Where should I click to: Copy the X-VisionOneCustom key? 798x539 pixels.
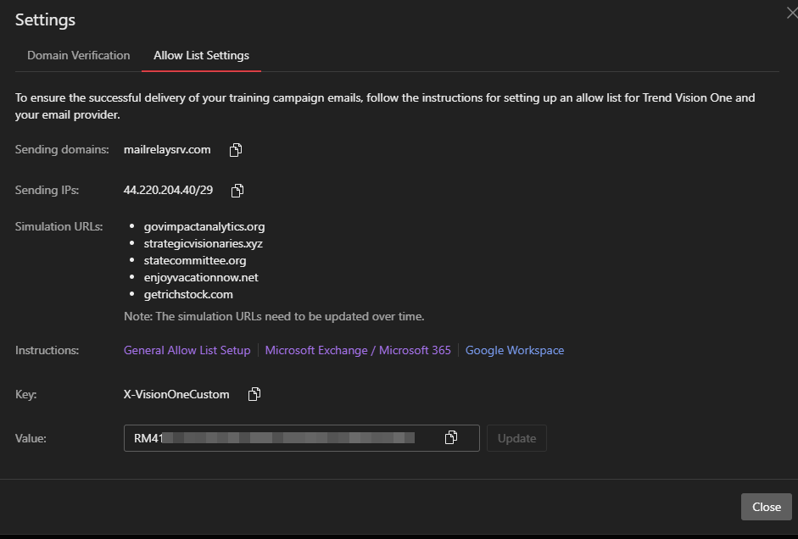[x=254, y=394]
